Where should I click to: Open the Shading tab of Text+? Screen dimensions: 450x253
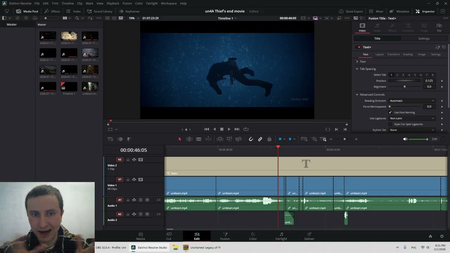tap(408, 54)
